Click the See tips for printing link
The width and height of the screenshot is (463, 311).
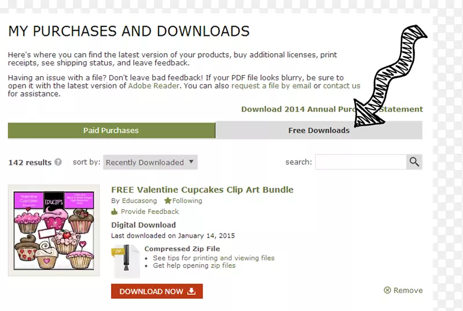point(214,258)
